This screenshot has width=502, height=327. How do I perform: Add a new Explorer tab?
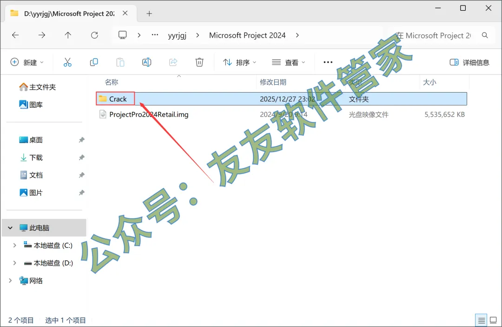pos(149,13)
